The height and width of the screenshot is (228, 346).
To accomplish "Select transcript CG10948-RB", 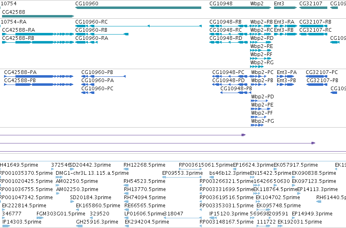I will click(225, 22).
